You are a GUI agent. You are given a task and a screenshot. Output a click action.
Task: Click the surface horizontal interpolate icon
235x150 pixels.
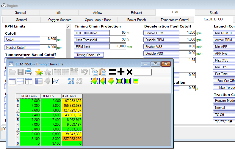(103, 81)
